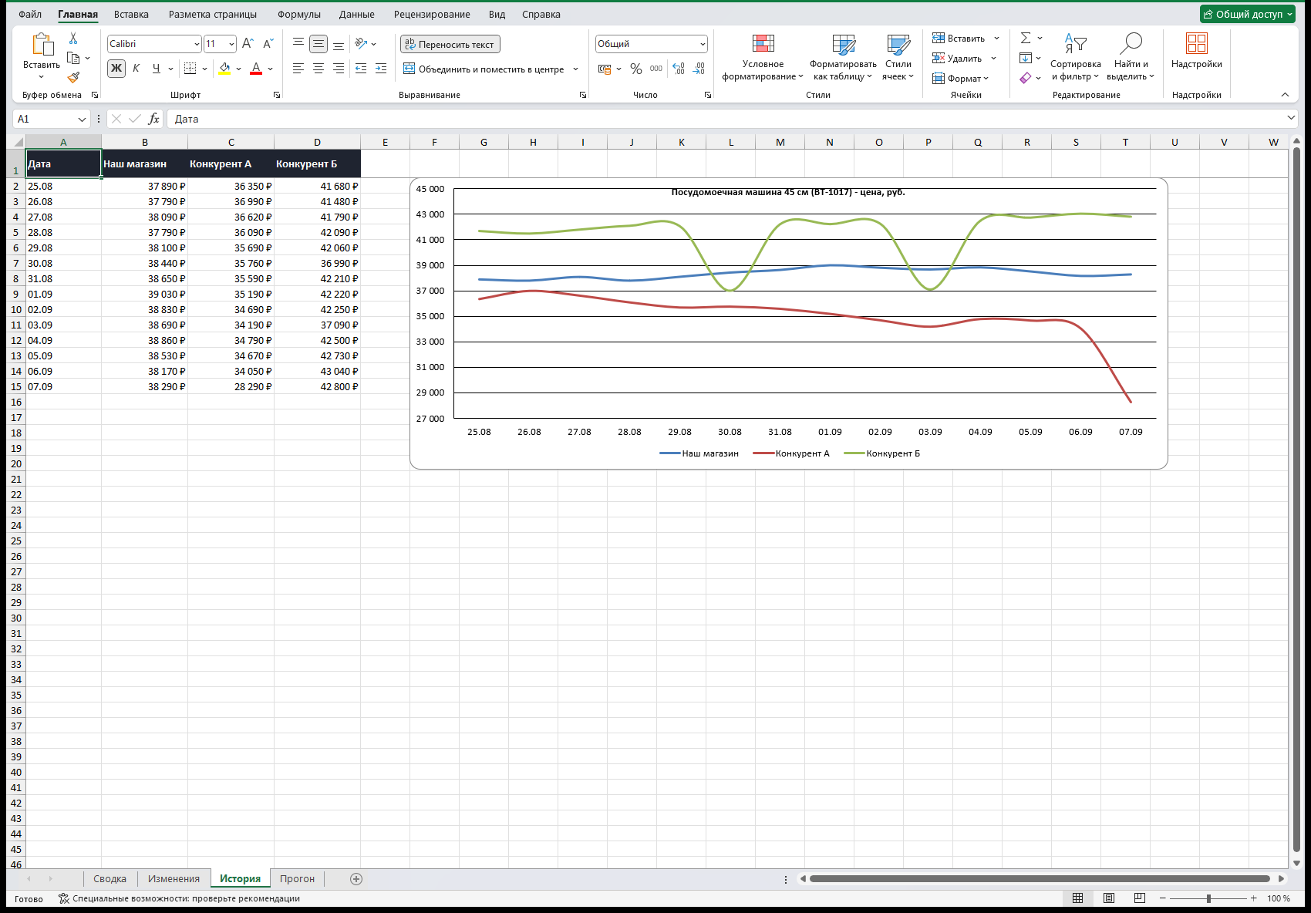Switch to the Формулы ribbon tab
The width and height of the screenshot is (1311, 913).
[298, 14]
